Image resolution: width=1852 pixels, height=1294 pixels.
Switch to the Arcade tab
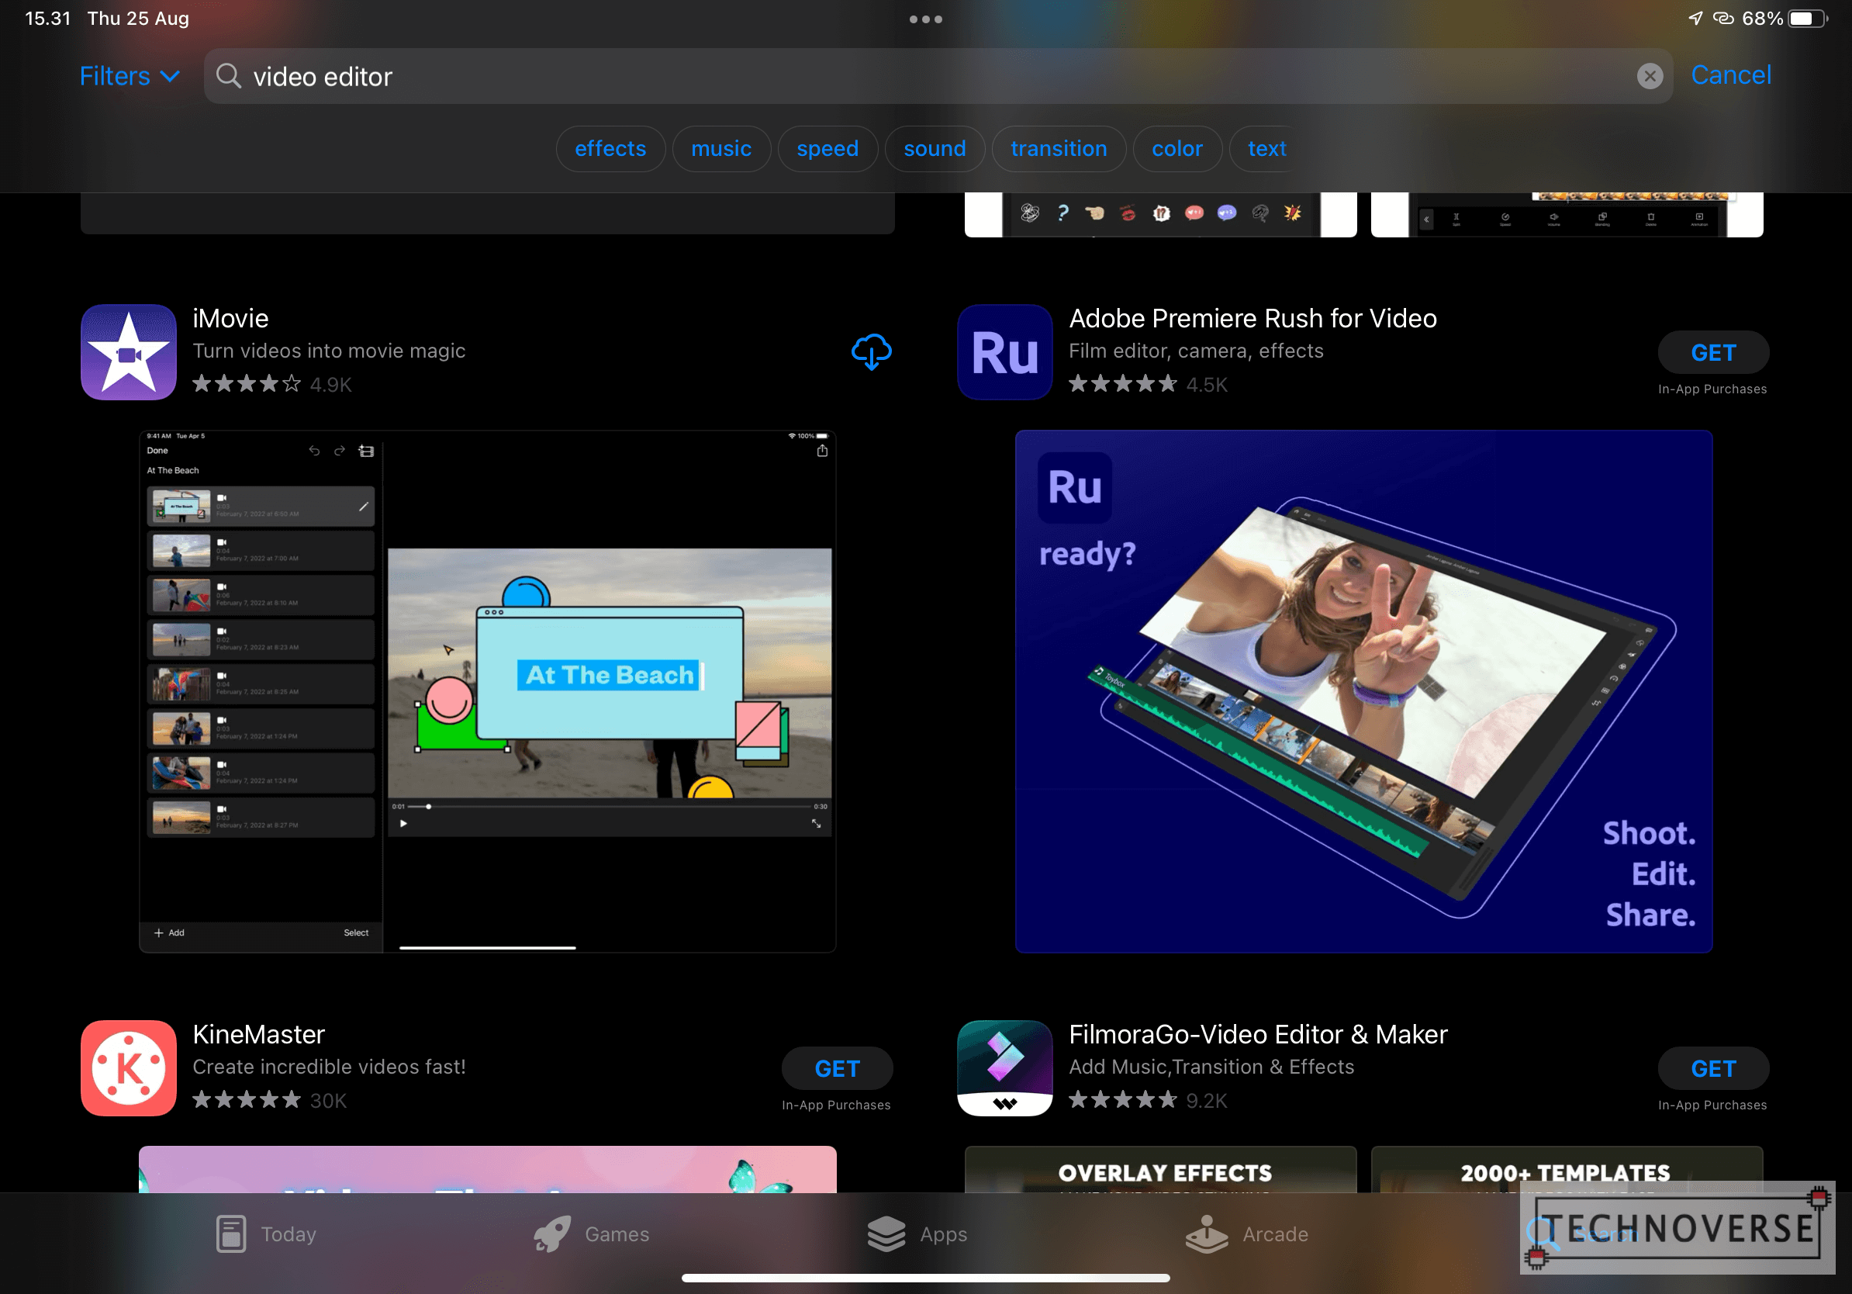pos(1247,1233)
